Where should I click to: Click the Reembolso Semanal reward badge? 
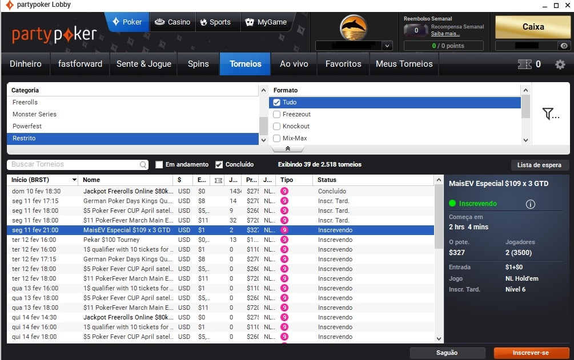416,30
